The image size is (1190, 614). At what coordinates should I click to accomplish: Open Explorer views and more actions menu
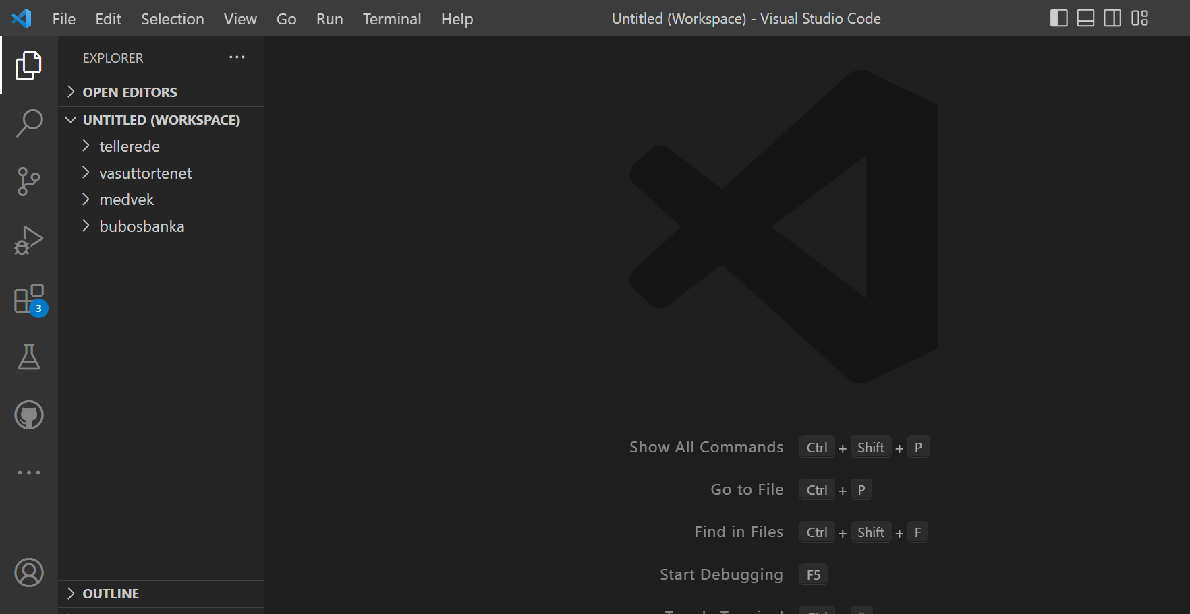(237, 57)
